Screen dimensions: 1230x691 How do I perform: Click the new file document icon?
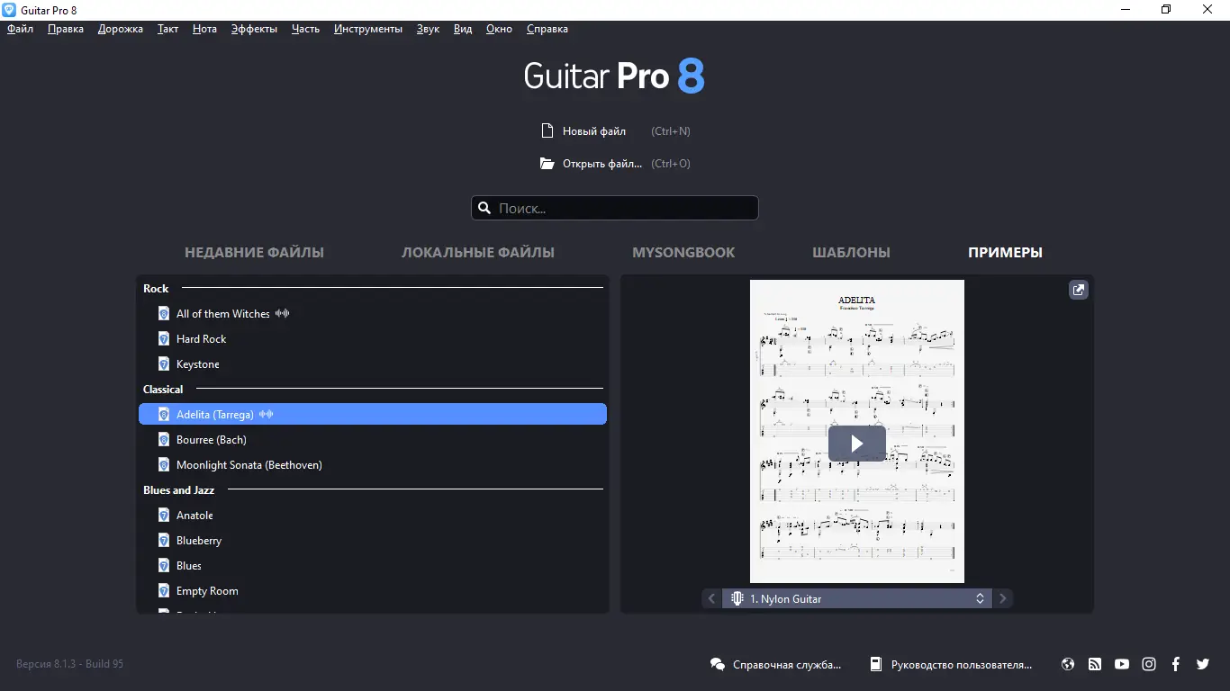click(547, 131)
